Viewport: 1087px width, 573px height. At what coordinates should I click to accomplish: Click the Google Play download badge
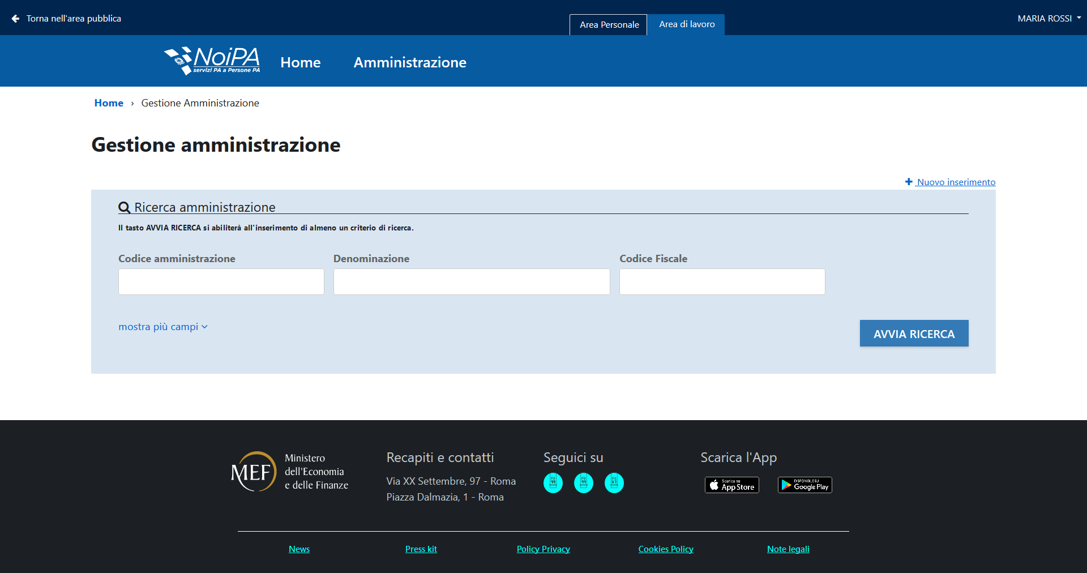point(805,485)
